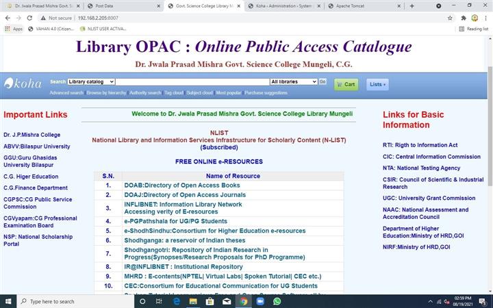Image resolution: width=493 pixels, height=308 pixels.
Task: Click the browser back arrow
Action: 8,18
